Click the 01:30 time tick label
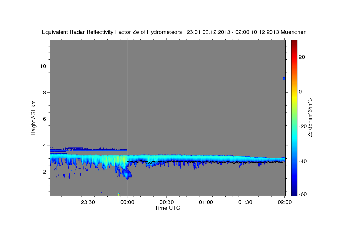 245,202
